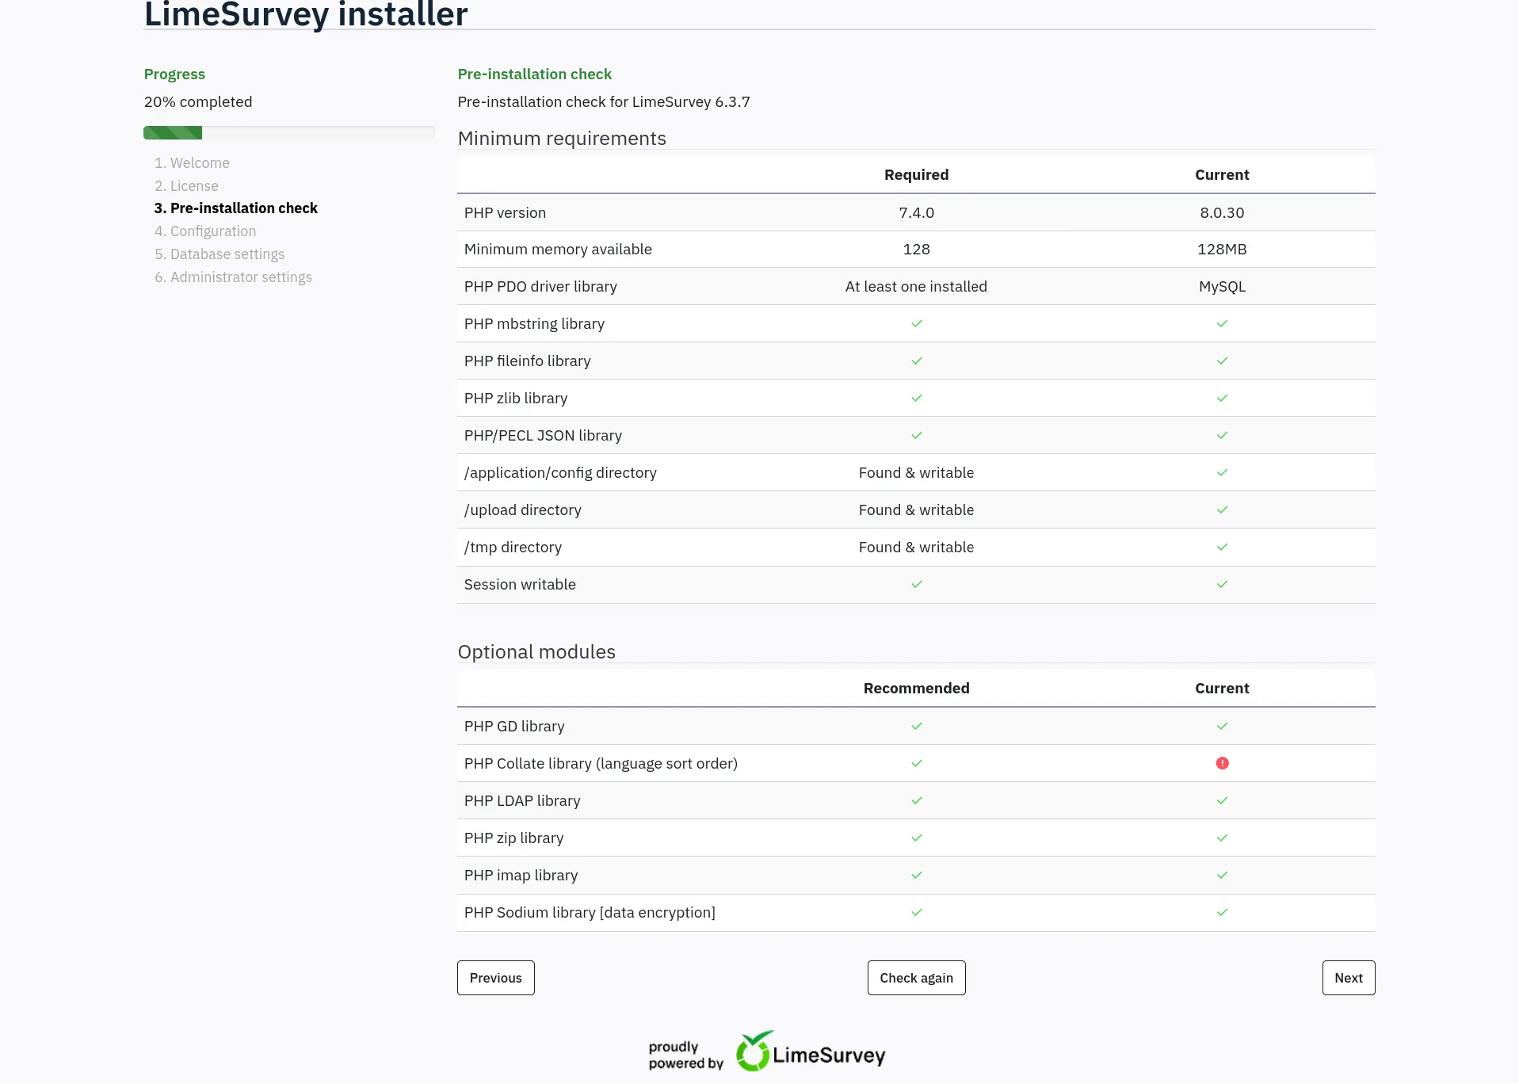Image resolution: width=1519 pixels, height=1084 pixels.
Task: Click the Optional modules heading
Action: [536, 651]
